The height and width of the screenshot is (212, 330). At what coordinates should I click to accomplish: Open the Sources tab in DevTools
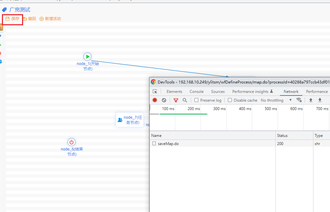pos(218,92)
